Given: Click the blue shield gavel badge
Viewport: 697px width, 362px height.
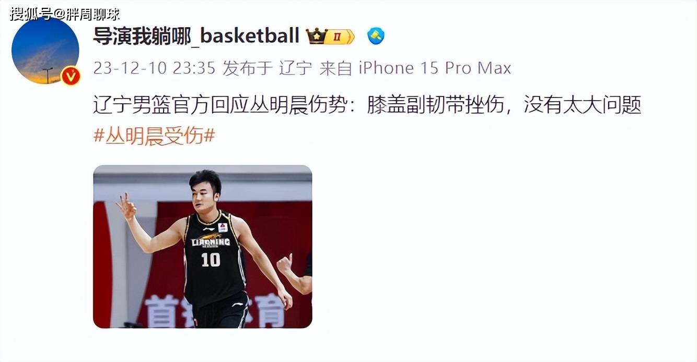Looking at the screenshot, I should point(376,35).
